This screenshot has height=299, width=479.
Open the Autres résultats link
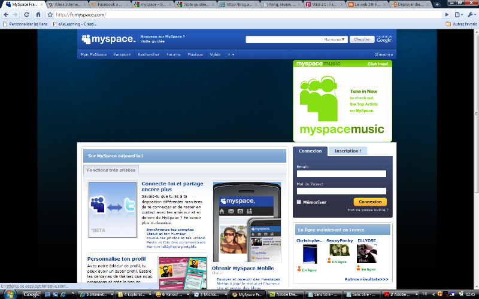pyautogui.click(x=366, y=279)
